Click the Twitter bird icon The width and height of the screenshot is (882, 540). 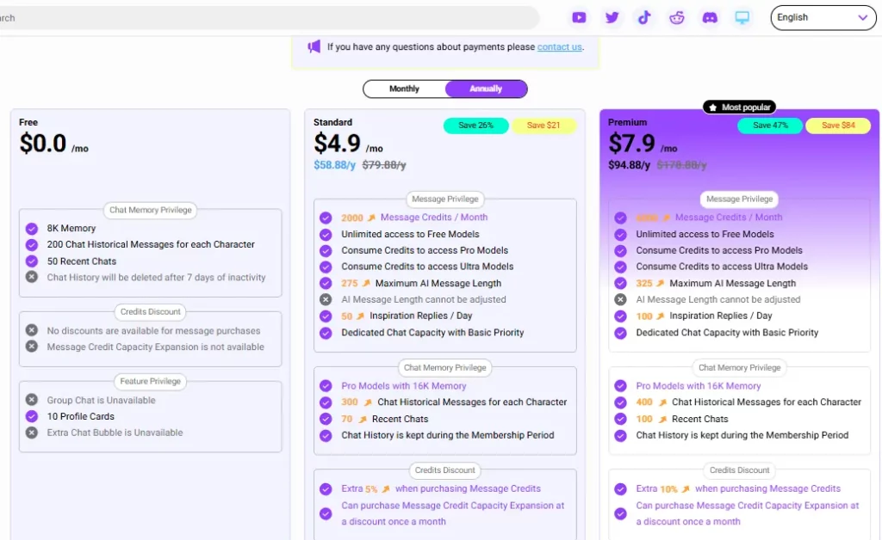612,17
